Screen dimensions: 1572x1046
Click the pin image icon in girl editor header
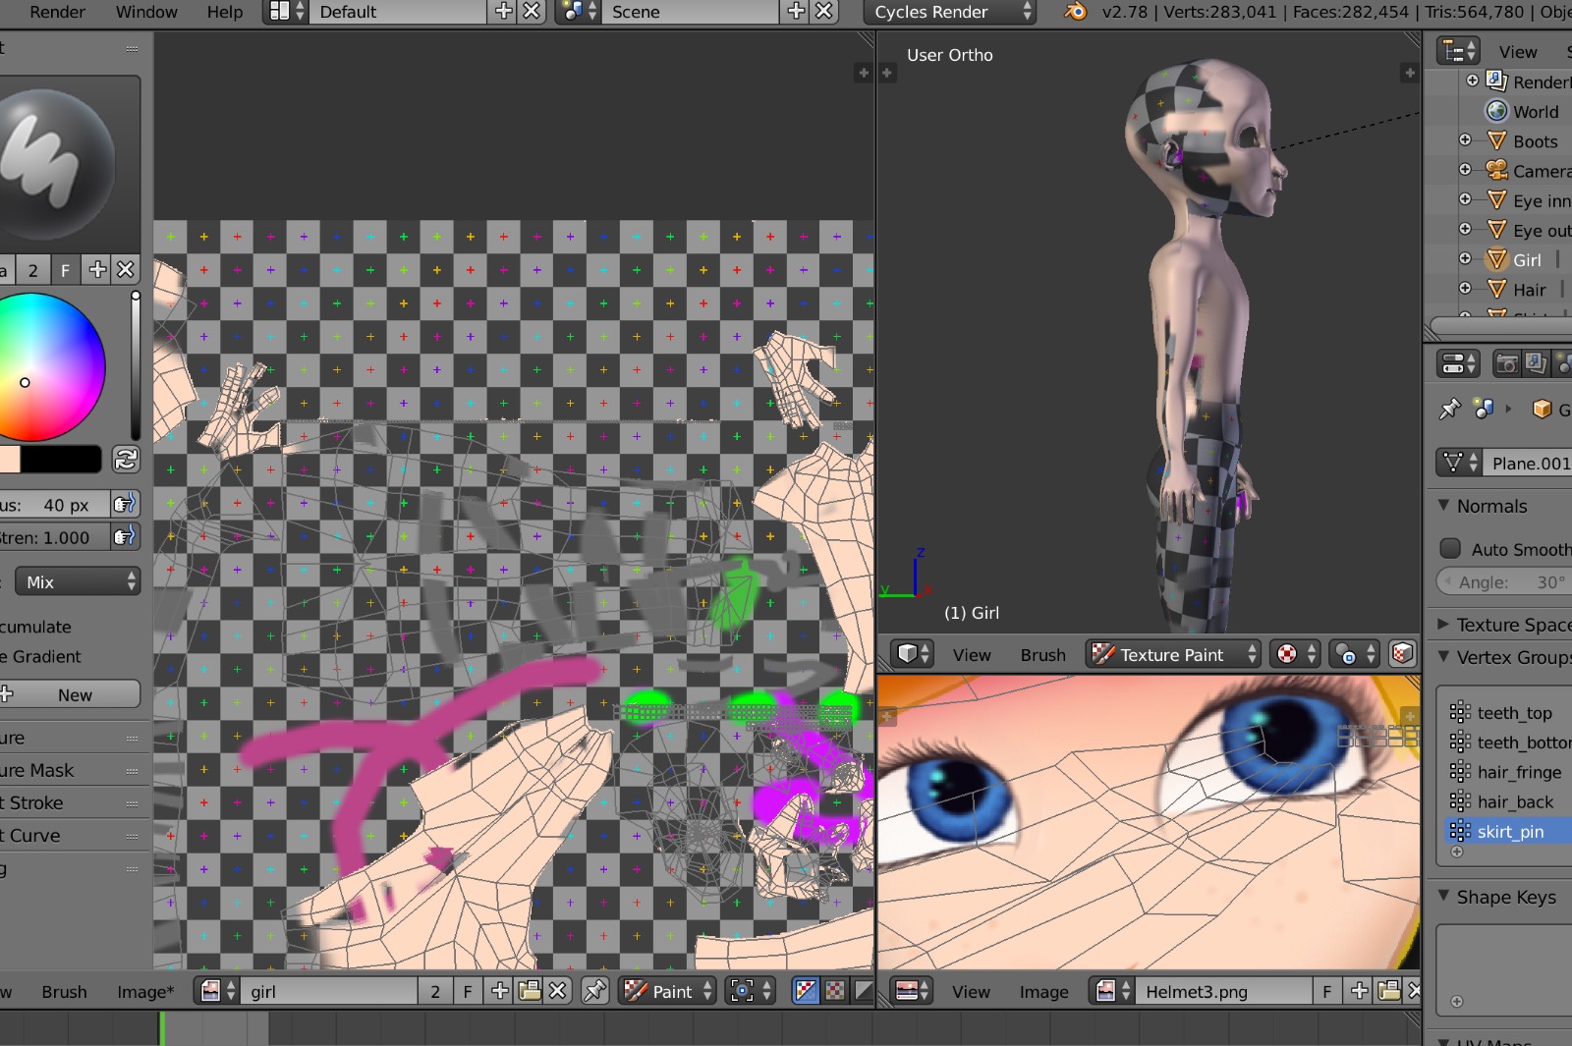(594, 991)
